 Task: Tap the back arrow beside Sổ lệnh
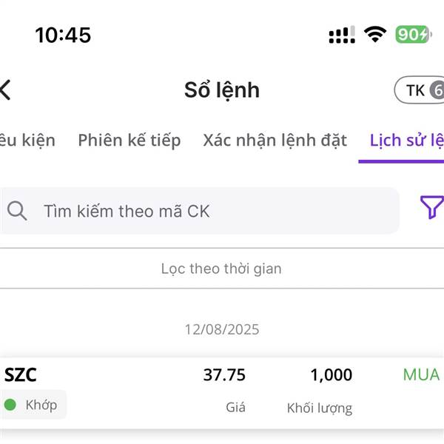coord(5,90)
